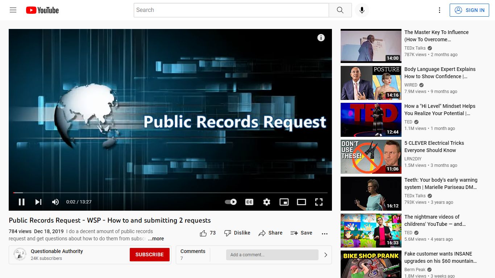Open The Master Key To Influence thumbnail

371,46
